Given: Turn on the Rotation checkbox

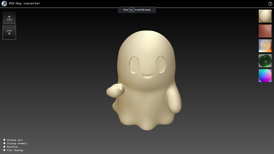Looking at the screenshot, I should (4, 147).
